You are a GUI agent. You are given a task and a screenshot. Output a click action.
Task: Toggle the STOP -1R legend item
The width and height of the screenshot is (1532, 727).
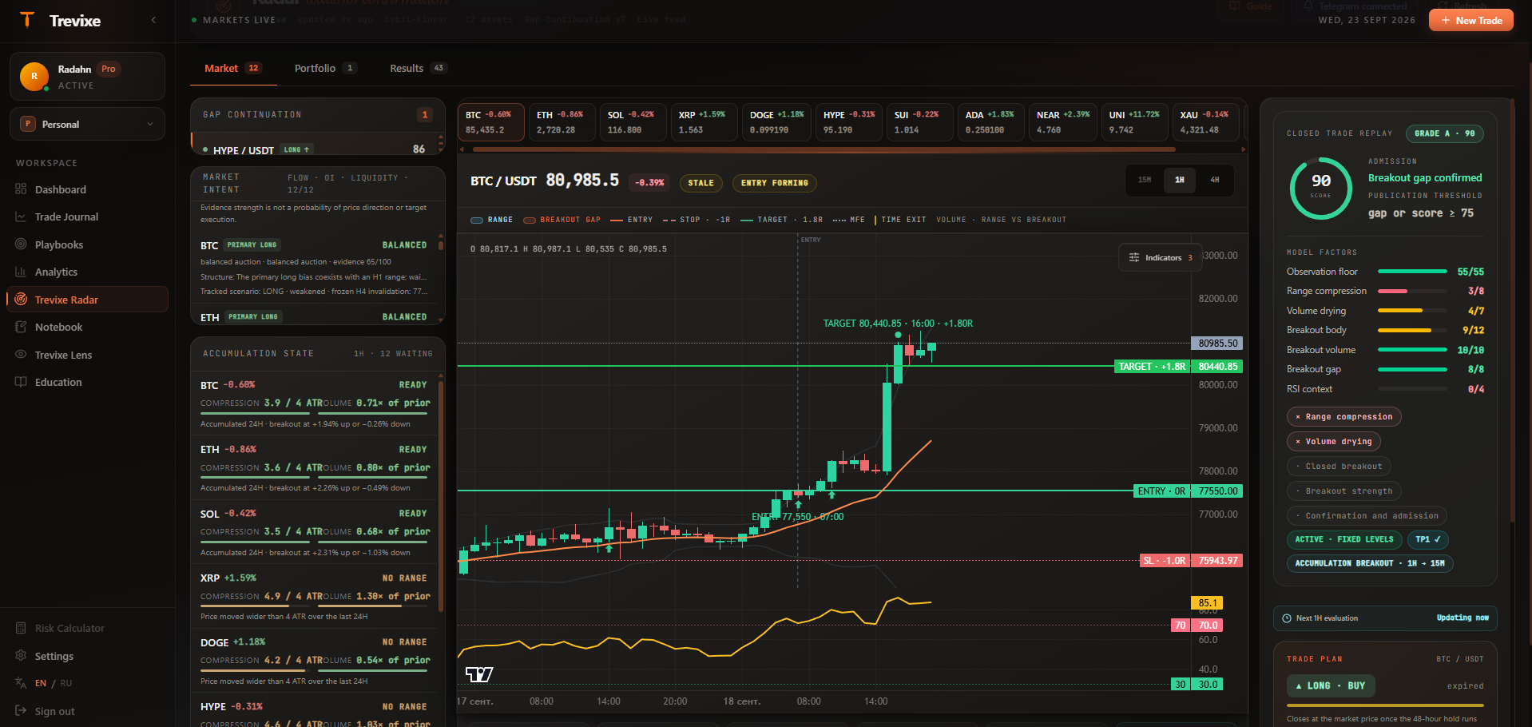click(697, 220)
